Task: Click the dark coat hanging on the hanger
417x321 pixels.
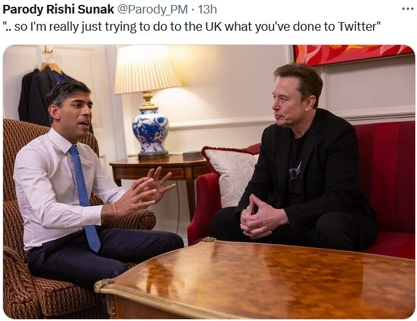Action: coord(40,95)
